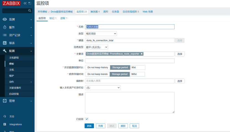Click the Integrations Z icon
230x132 pixels.
tap(5, 124)
